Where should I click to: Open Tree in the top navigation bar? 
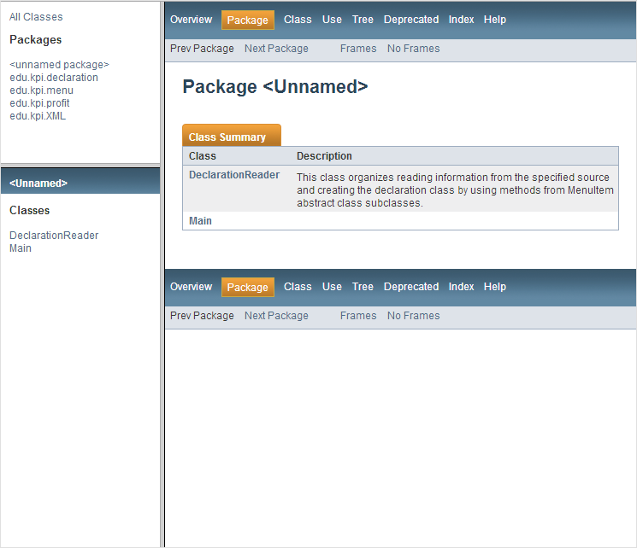pos(363,20)
